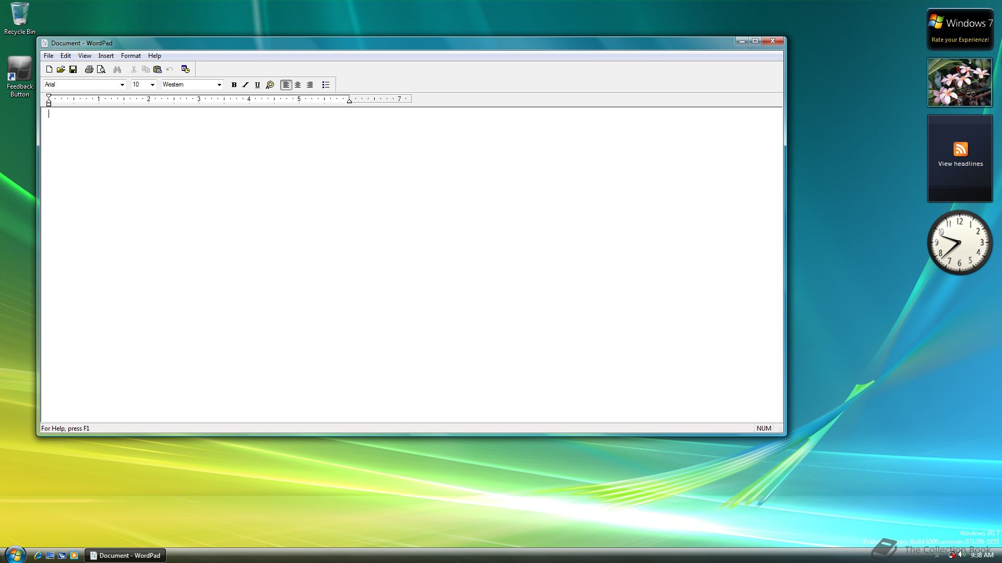The width and height of the screenshot is (1002, 563).
Task: Save the document with the floppy disk icon
Action: click(x=73, y=69)
